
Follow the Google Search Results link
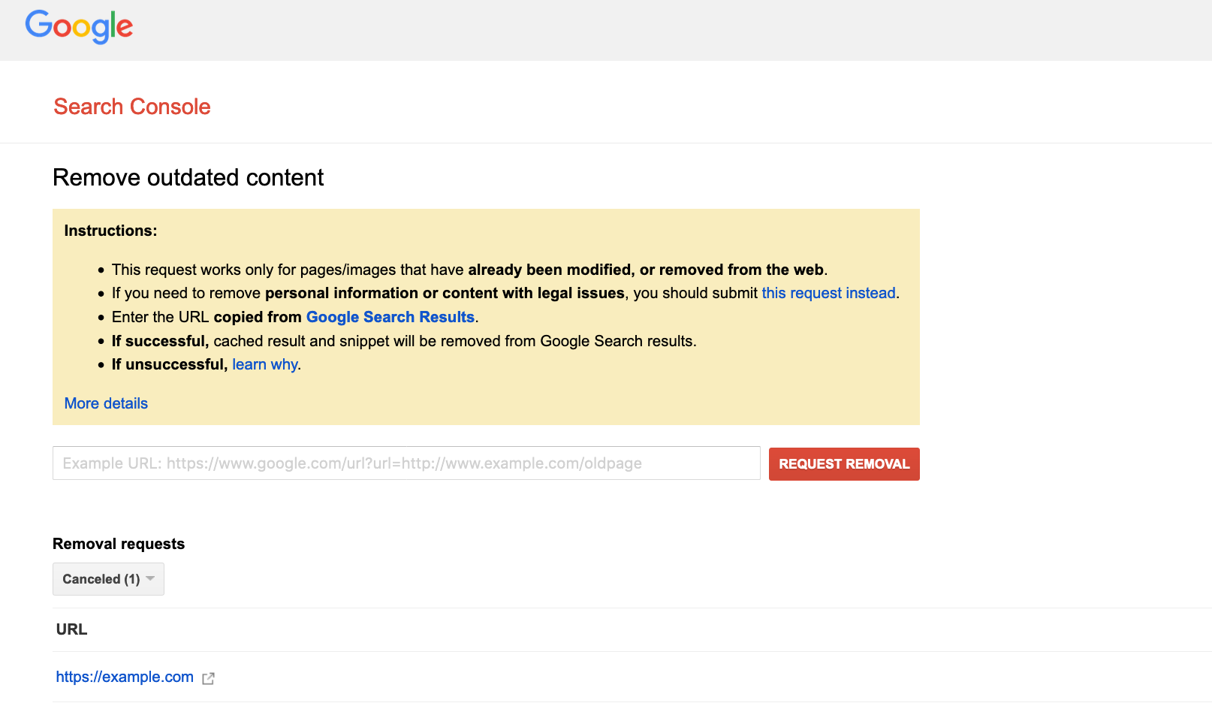pos(390,317)
